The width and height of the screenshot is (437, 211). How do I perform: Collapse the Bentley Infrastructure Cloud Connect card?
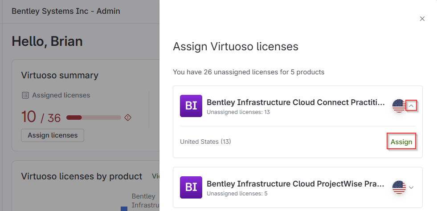(411, 106)
